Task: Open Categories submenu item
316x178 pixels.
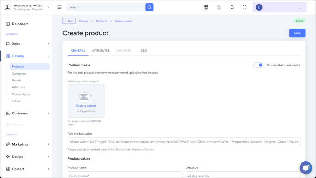Action: [19, 74]
